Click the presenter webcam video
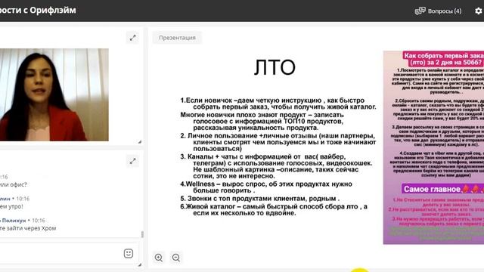 [x=54, y=94]
